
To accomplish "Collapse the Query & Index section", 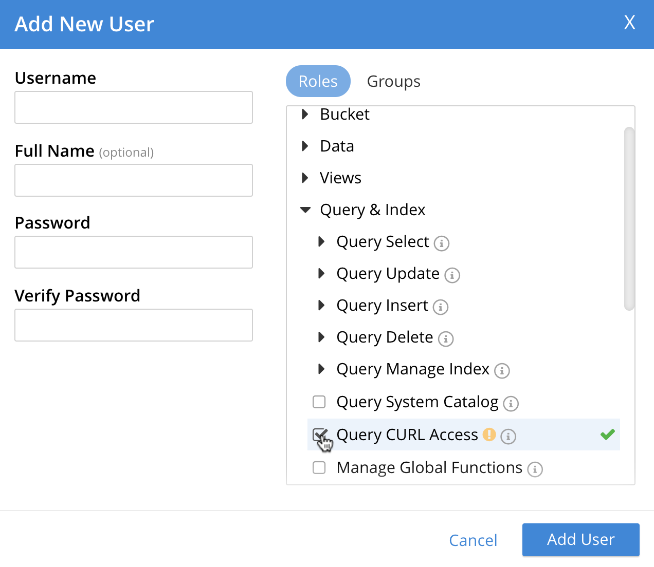I will (x=305, y=210).
